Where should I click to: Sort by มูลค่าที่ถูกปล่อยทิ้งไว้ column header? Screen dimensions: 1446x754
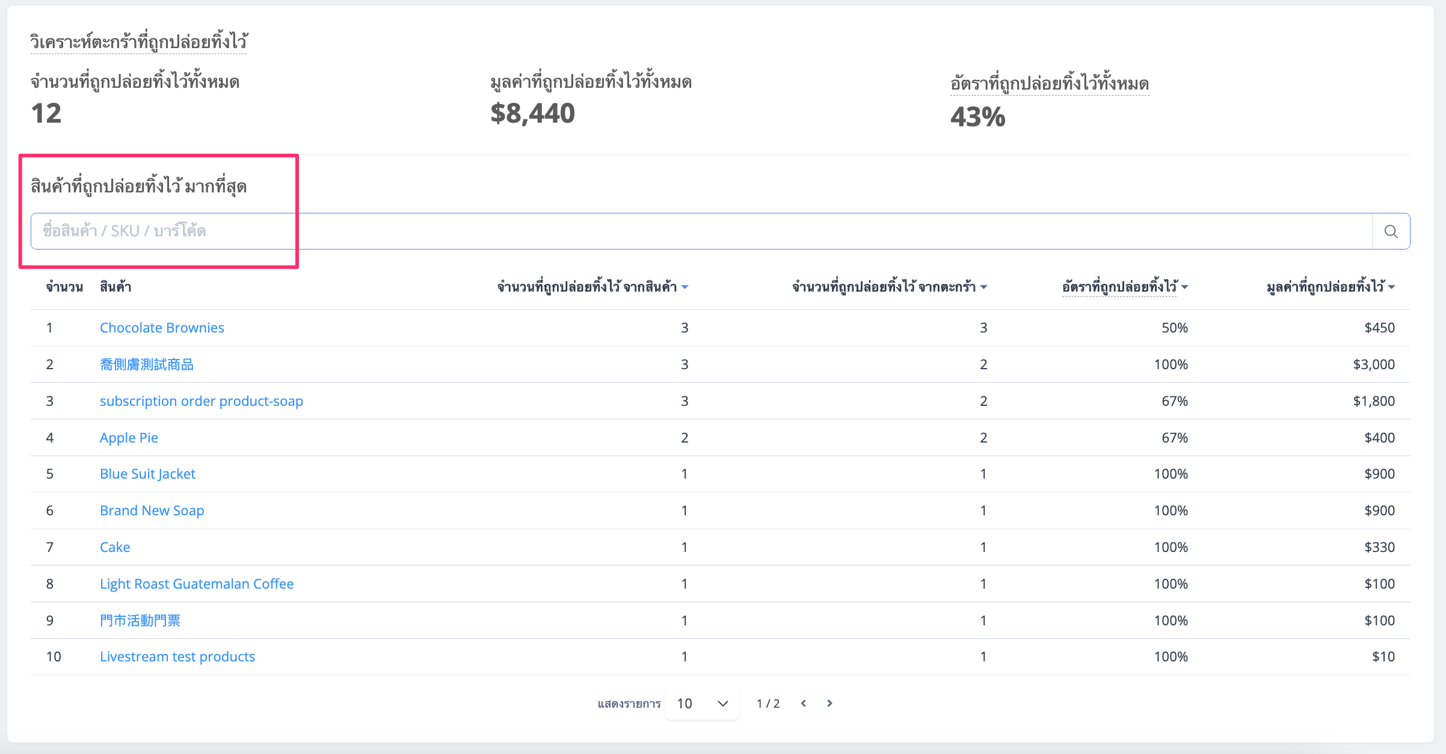[x=1331, y=287]
